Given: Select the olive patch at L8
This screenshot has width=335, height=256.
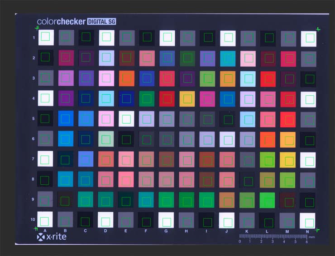Looking at the screenshot, I should coord(267,180).
